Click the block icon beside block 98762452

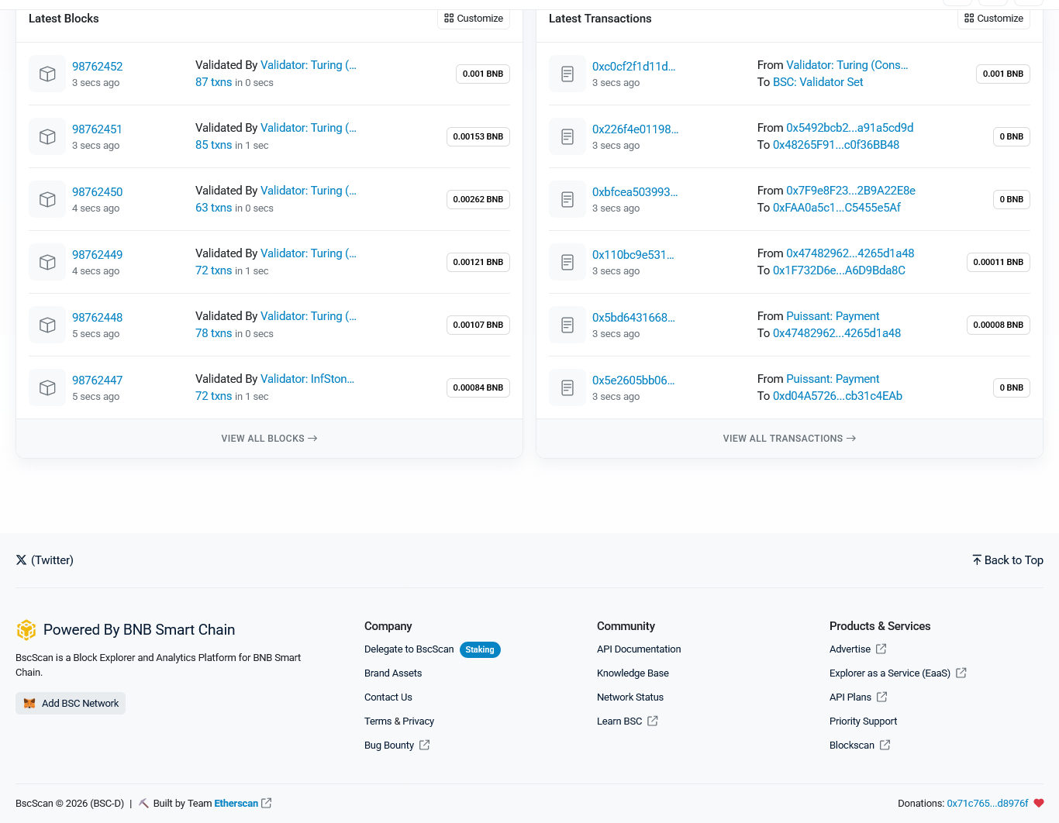tap(47, 74)
